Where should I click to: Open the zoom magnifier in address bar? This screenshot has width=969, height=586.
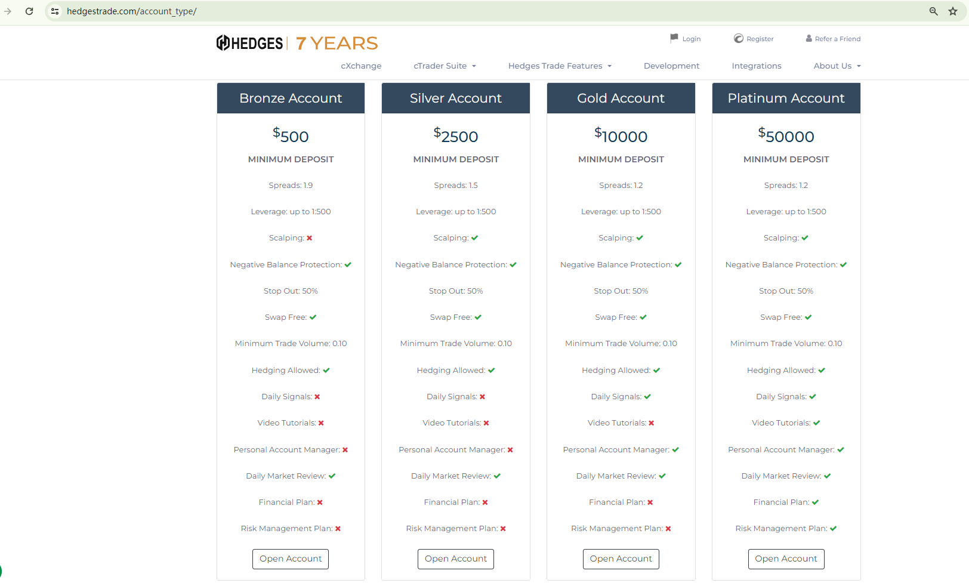[934, 11]
